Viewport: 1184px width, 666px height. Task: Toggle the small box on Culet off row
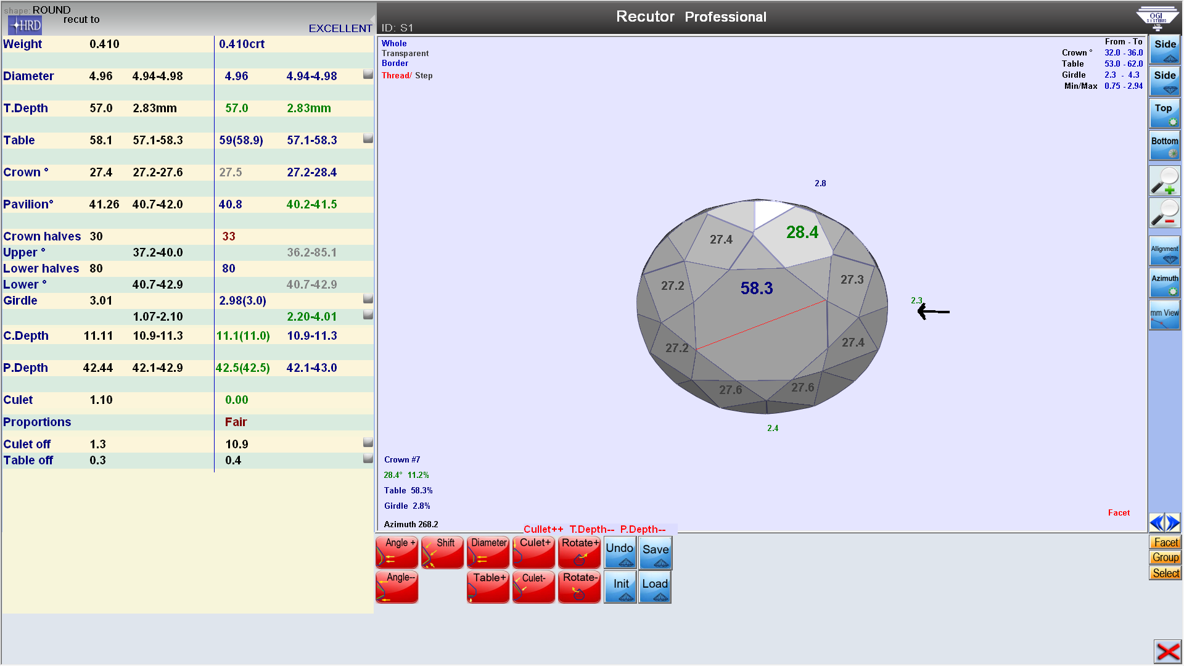click(x=368, y=443)
